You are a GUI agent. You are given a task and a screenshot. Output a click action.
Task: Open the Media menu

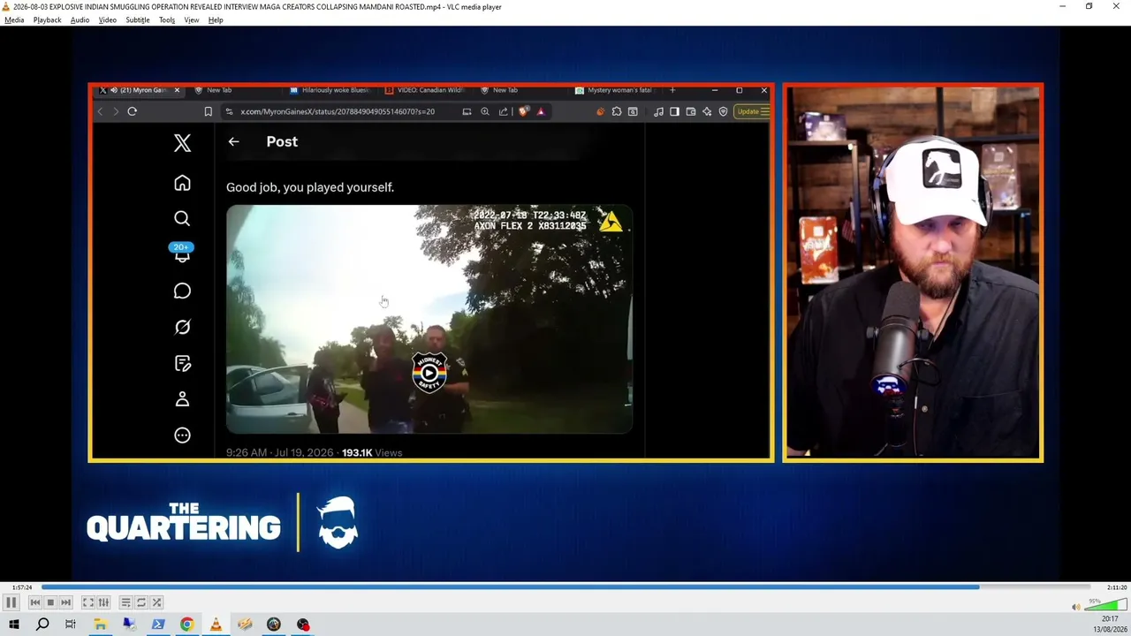click(14, 20)
